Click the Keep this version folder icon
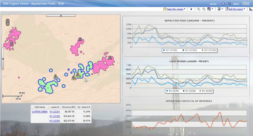The height and width of the screenshot is (136, 253). [x=165, y=9]
